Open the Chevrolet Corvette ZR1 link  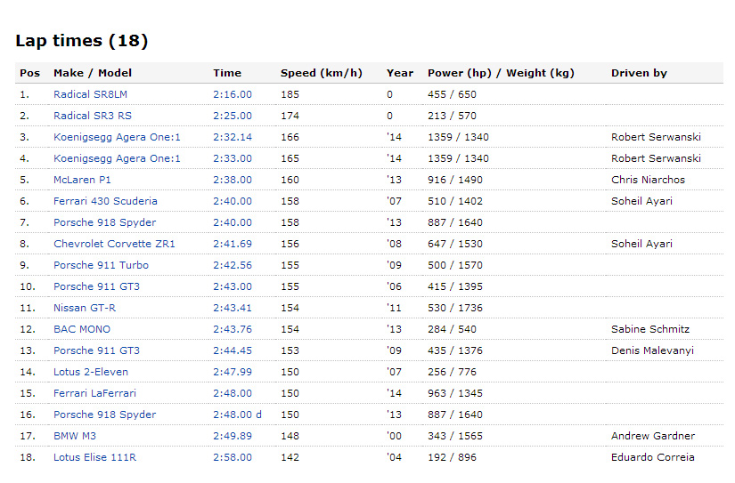[x=114, y=244]
